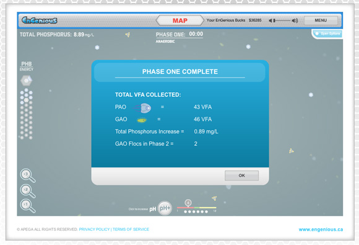Click the PAO organism icon
This screenshot has height=245, width=359.
142,108
